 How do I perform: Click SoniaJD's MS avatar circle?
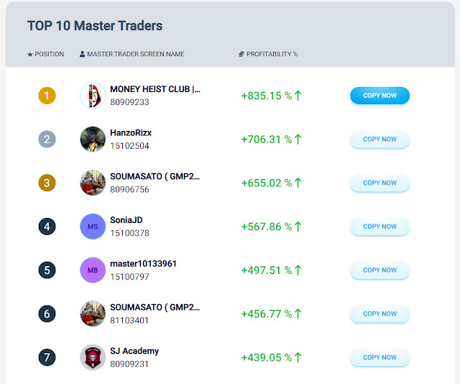(x=93, y=227)
